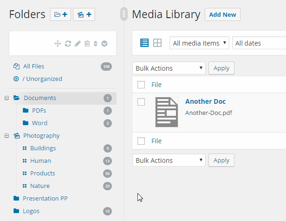Collapse the Photography folder tree
This screenshot has width=286, height=221.
(6, 136)
